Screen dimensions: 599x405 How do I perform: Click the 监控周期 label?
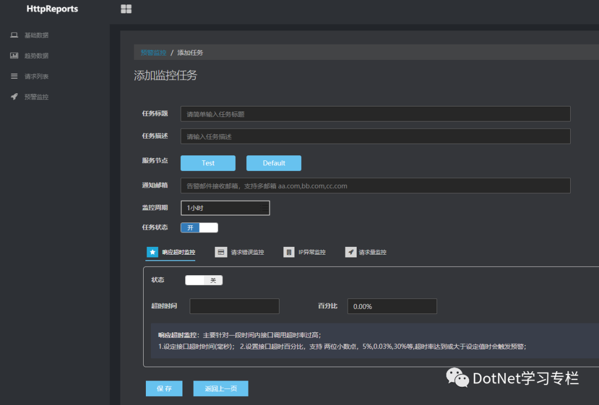point(155,207)
